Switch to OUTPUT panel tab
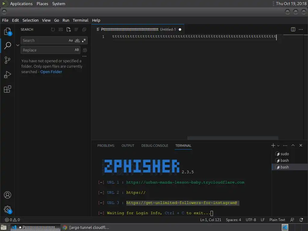This screenshot has width=308, height=231. point(128,146)
